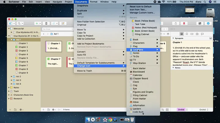
Task: Click the Share export toolbar icon
Action: 176,23
